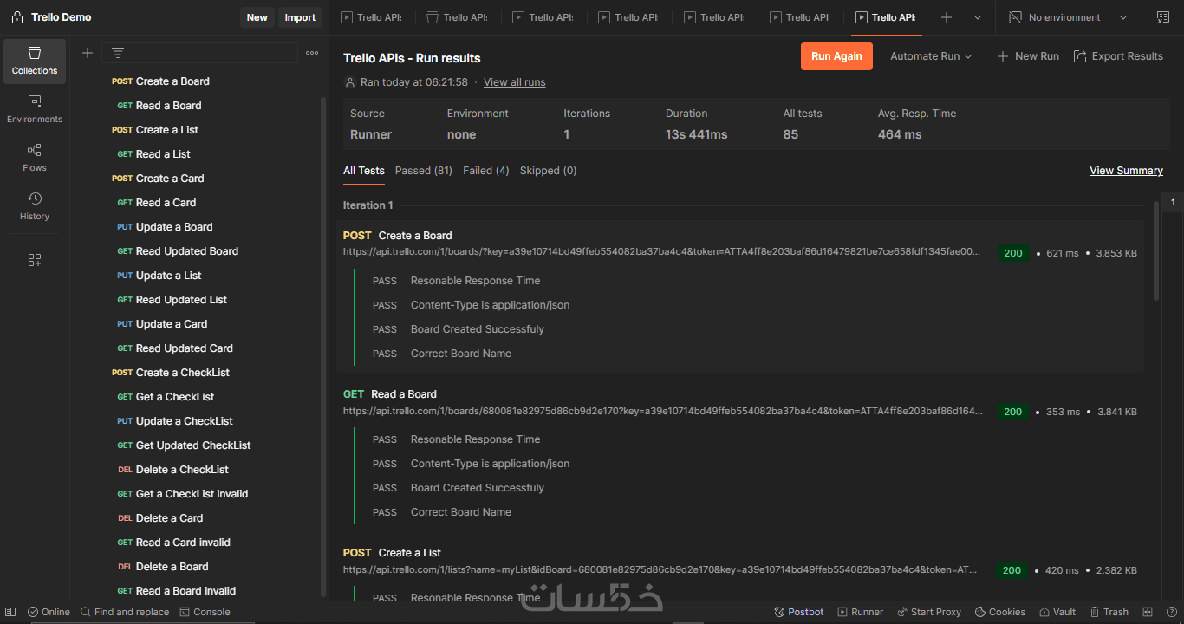
Task: Open the Vault from the status bar
Action: coord(1057,612)
